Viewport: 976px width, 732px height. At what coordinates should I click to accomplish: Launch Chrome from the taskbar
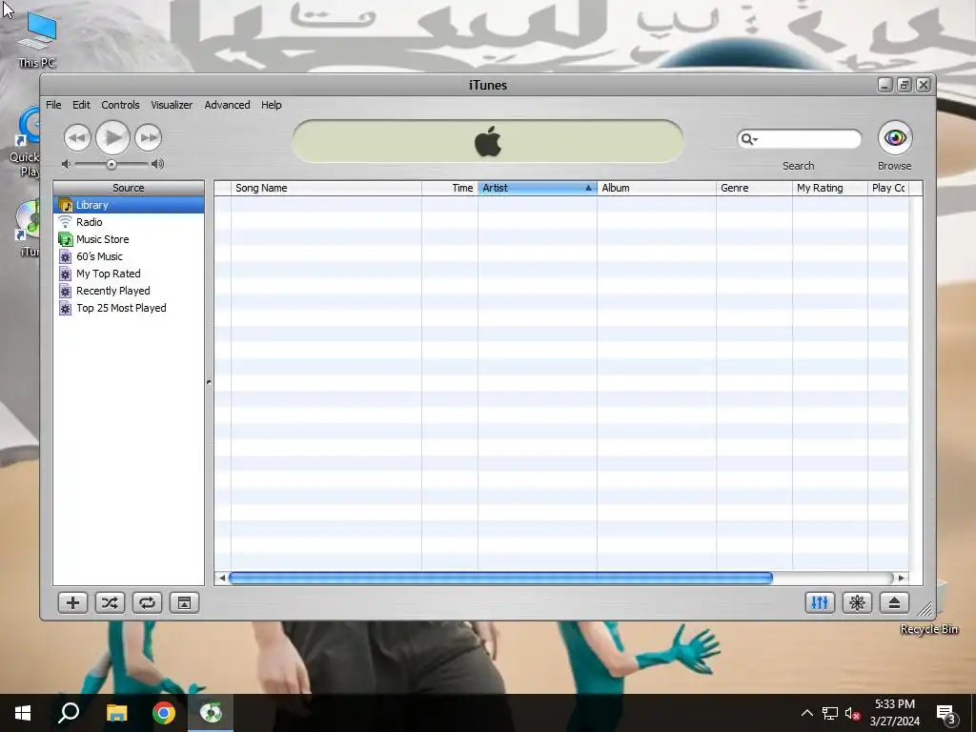click(x=164, y=713)
